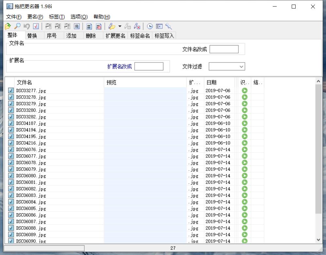Click the checkmark execute rename icon
The image size is (326, 255).
pyautogui.click(x=36, y=26)
